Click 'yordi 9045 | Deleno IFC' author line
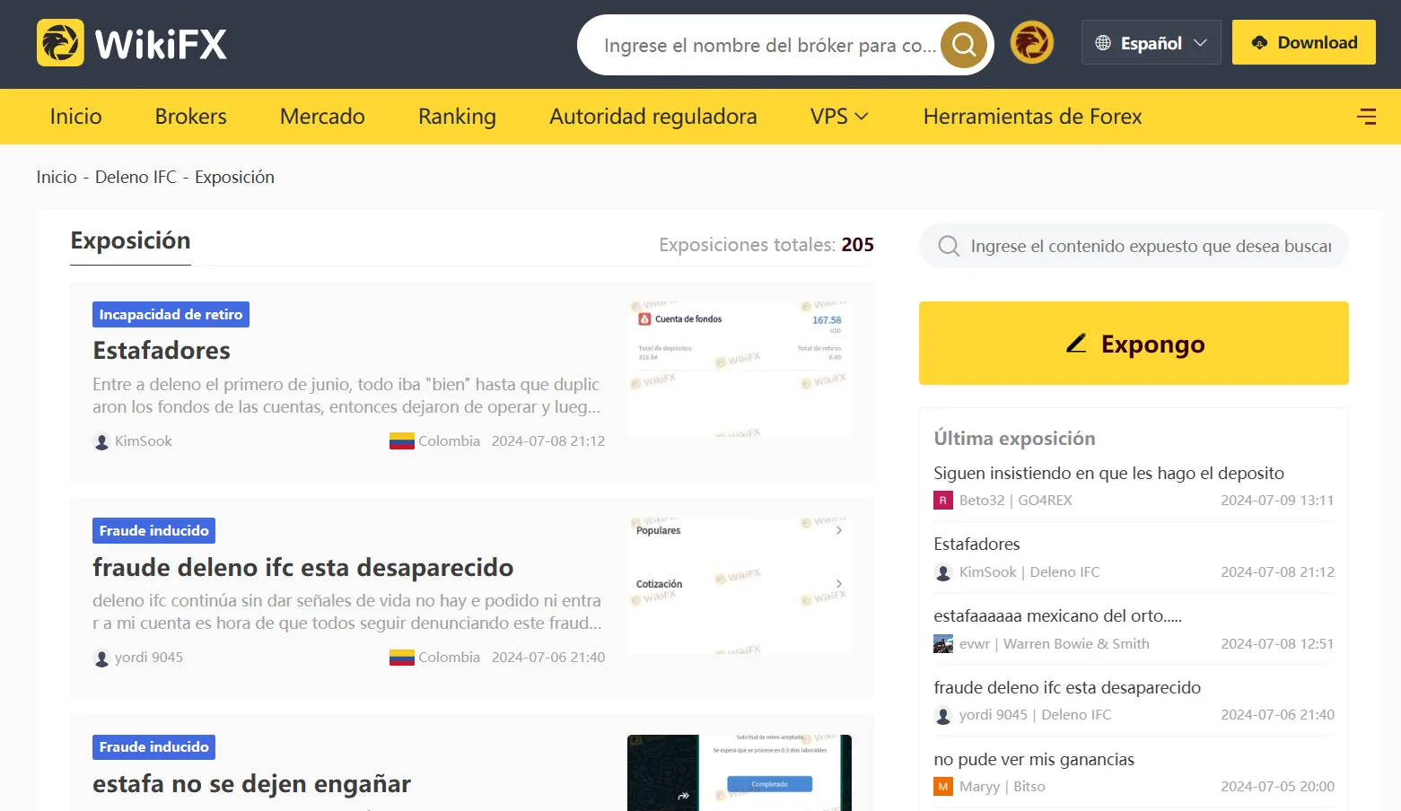The image size is (1401, 811). [x=1035, y=715]
